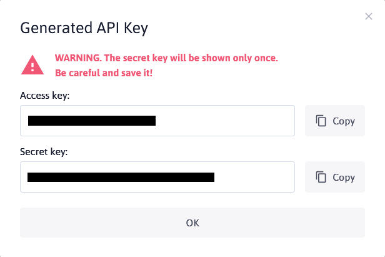385x257 pixels.
Task: Click the "Copy" text next to Access key
Action: 344,121
